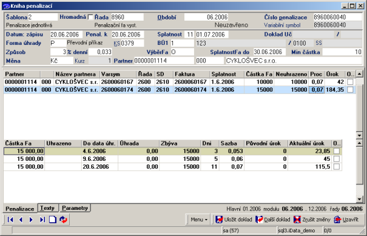The height and width of the screenshot is (236, 367).
Task: Toggle the Hromadná checkbox
Action: 90,18
